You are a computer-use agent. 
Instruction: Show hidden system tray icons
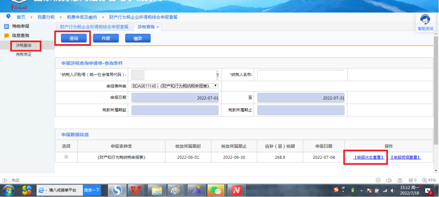click(x=361, y=190)
